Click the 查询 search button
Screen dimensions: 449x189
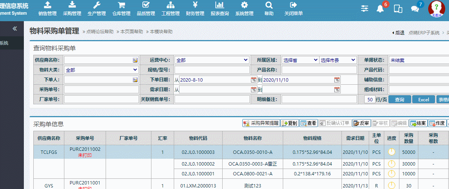point(399,99)
